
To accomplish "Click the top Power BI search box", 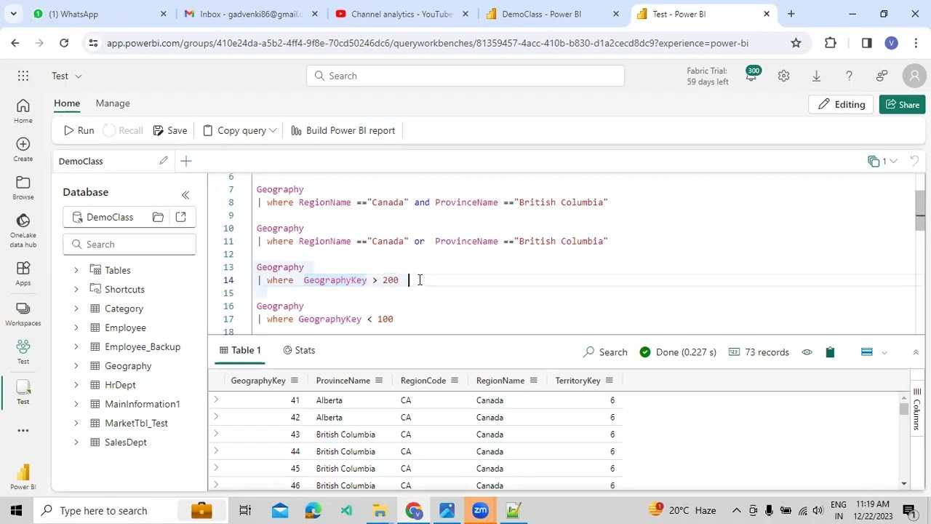I will pos(465,76).
